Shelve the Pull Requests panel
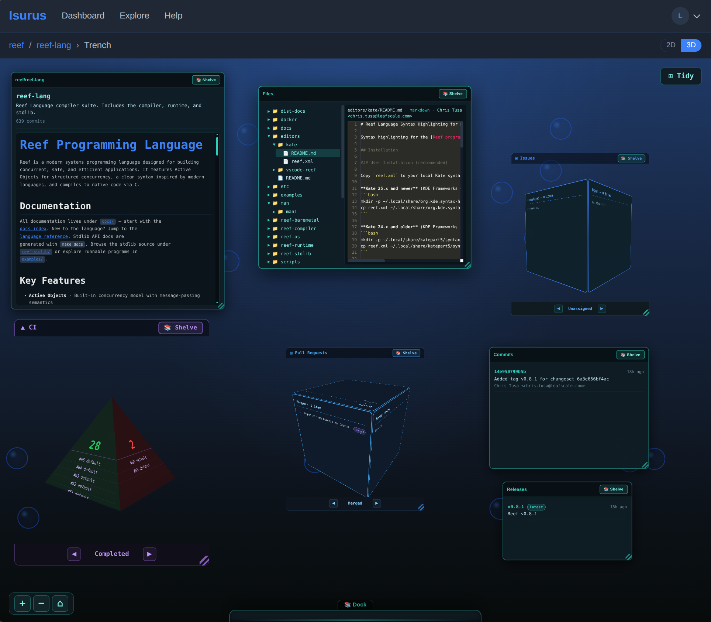711x622 pixels. [406, 353]
